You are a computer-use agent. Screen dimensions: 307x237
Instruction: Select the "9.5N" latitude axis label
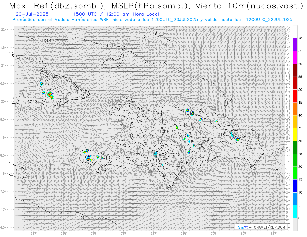click(x=4, y=119)
